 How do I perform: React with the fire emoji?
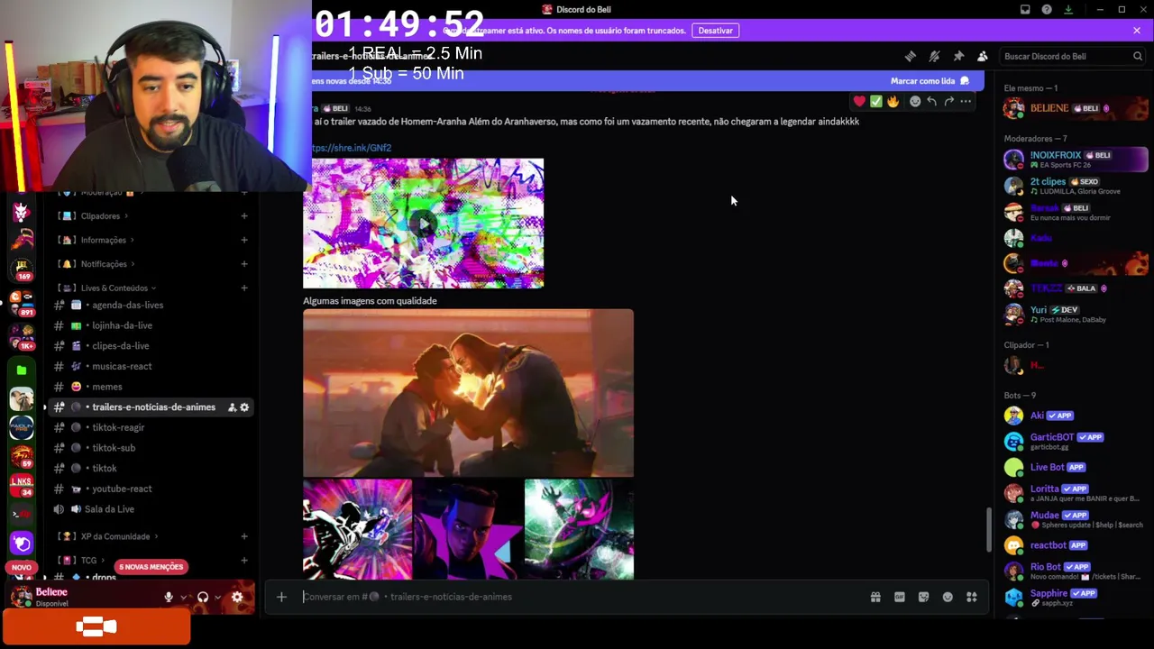coord(893,101)
